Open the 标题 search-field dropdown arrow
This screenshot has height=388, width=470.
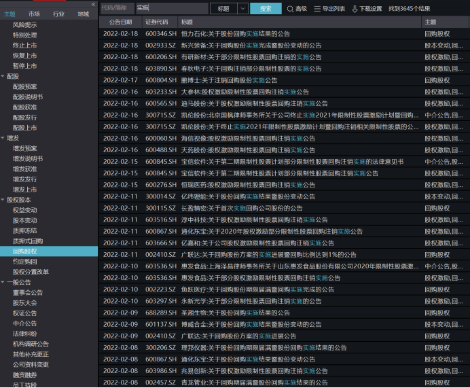[242, 9]
